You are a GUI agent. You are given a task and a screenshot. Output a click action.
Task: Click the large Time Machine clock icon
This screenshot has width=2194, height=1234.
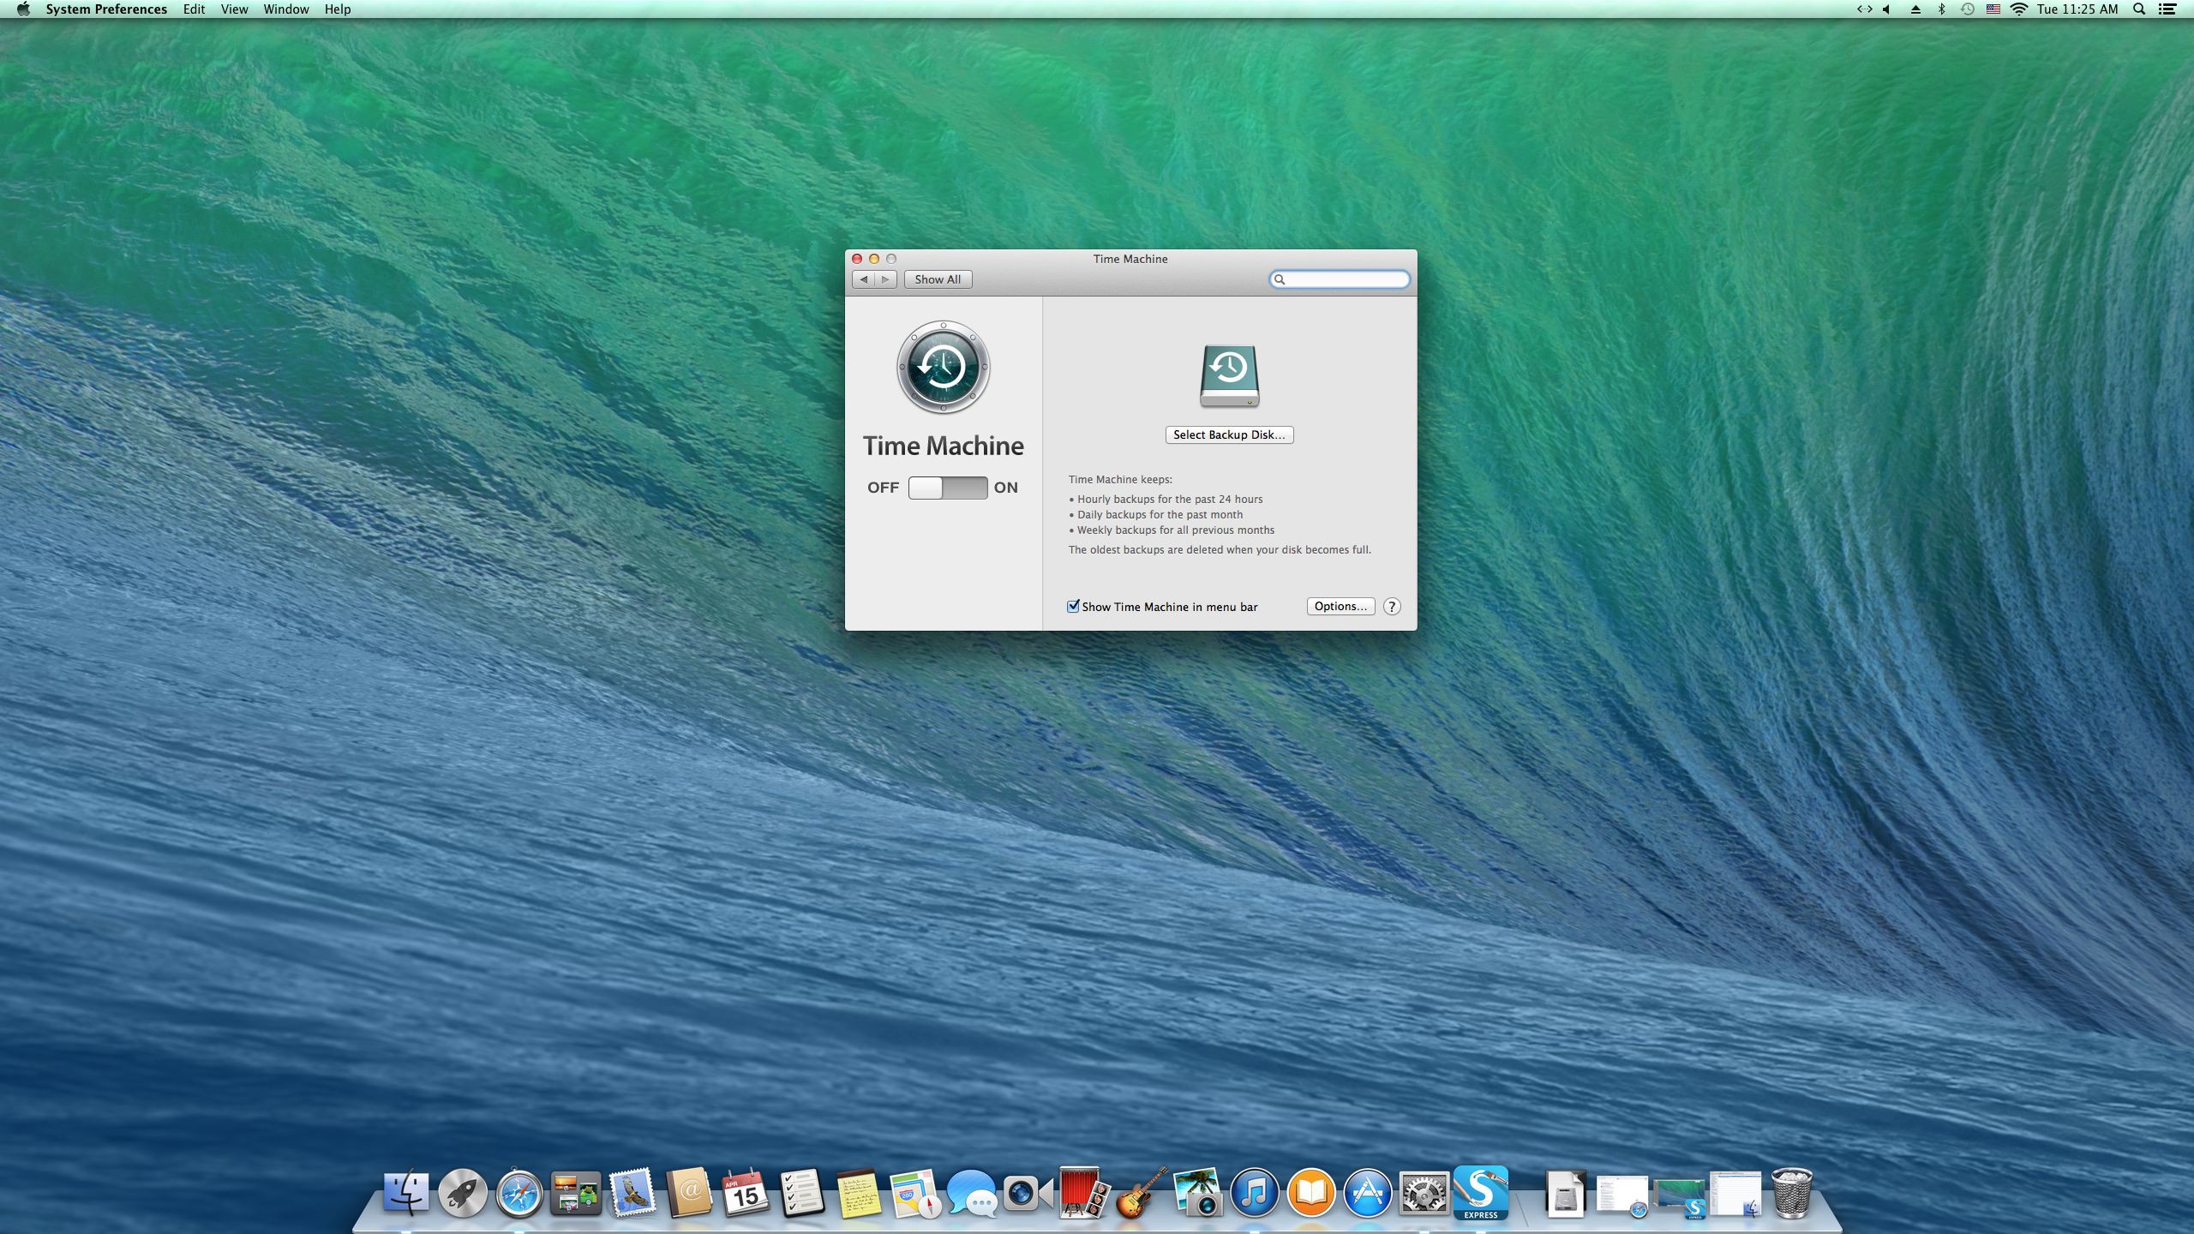(x=943, y=368)
